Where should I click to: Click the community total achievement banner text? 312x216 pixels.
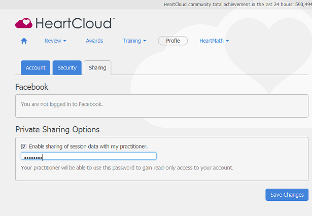click(x=238, y=5)
